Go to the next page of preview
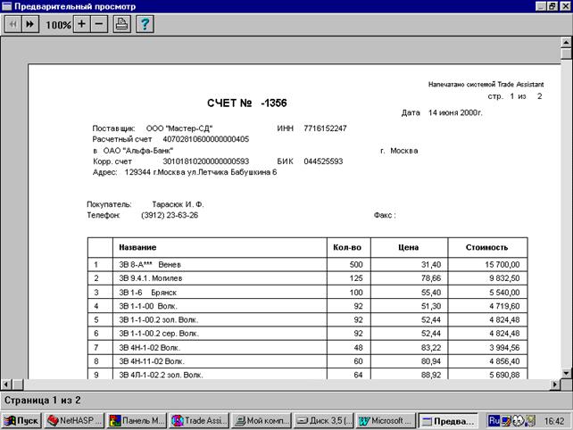This screenshot has height=430, width=573. tap(30, 25)
